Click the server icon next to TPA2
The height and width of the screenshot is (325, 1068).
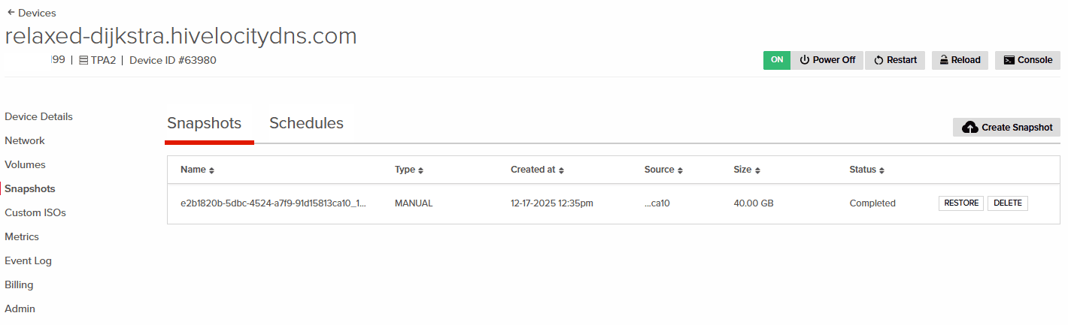pos(83,60)
